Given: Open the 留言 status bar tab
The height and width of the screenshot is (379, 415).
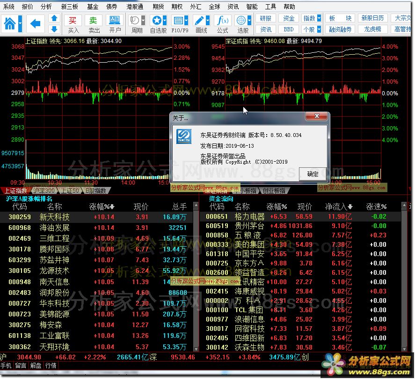Looking at the screenshot, I should [21, 365].
